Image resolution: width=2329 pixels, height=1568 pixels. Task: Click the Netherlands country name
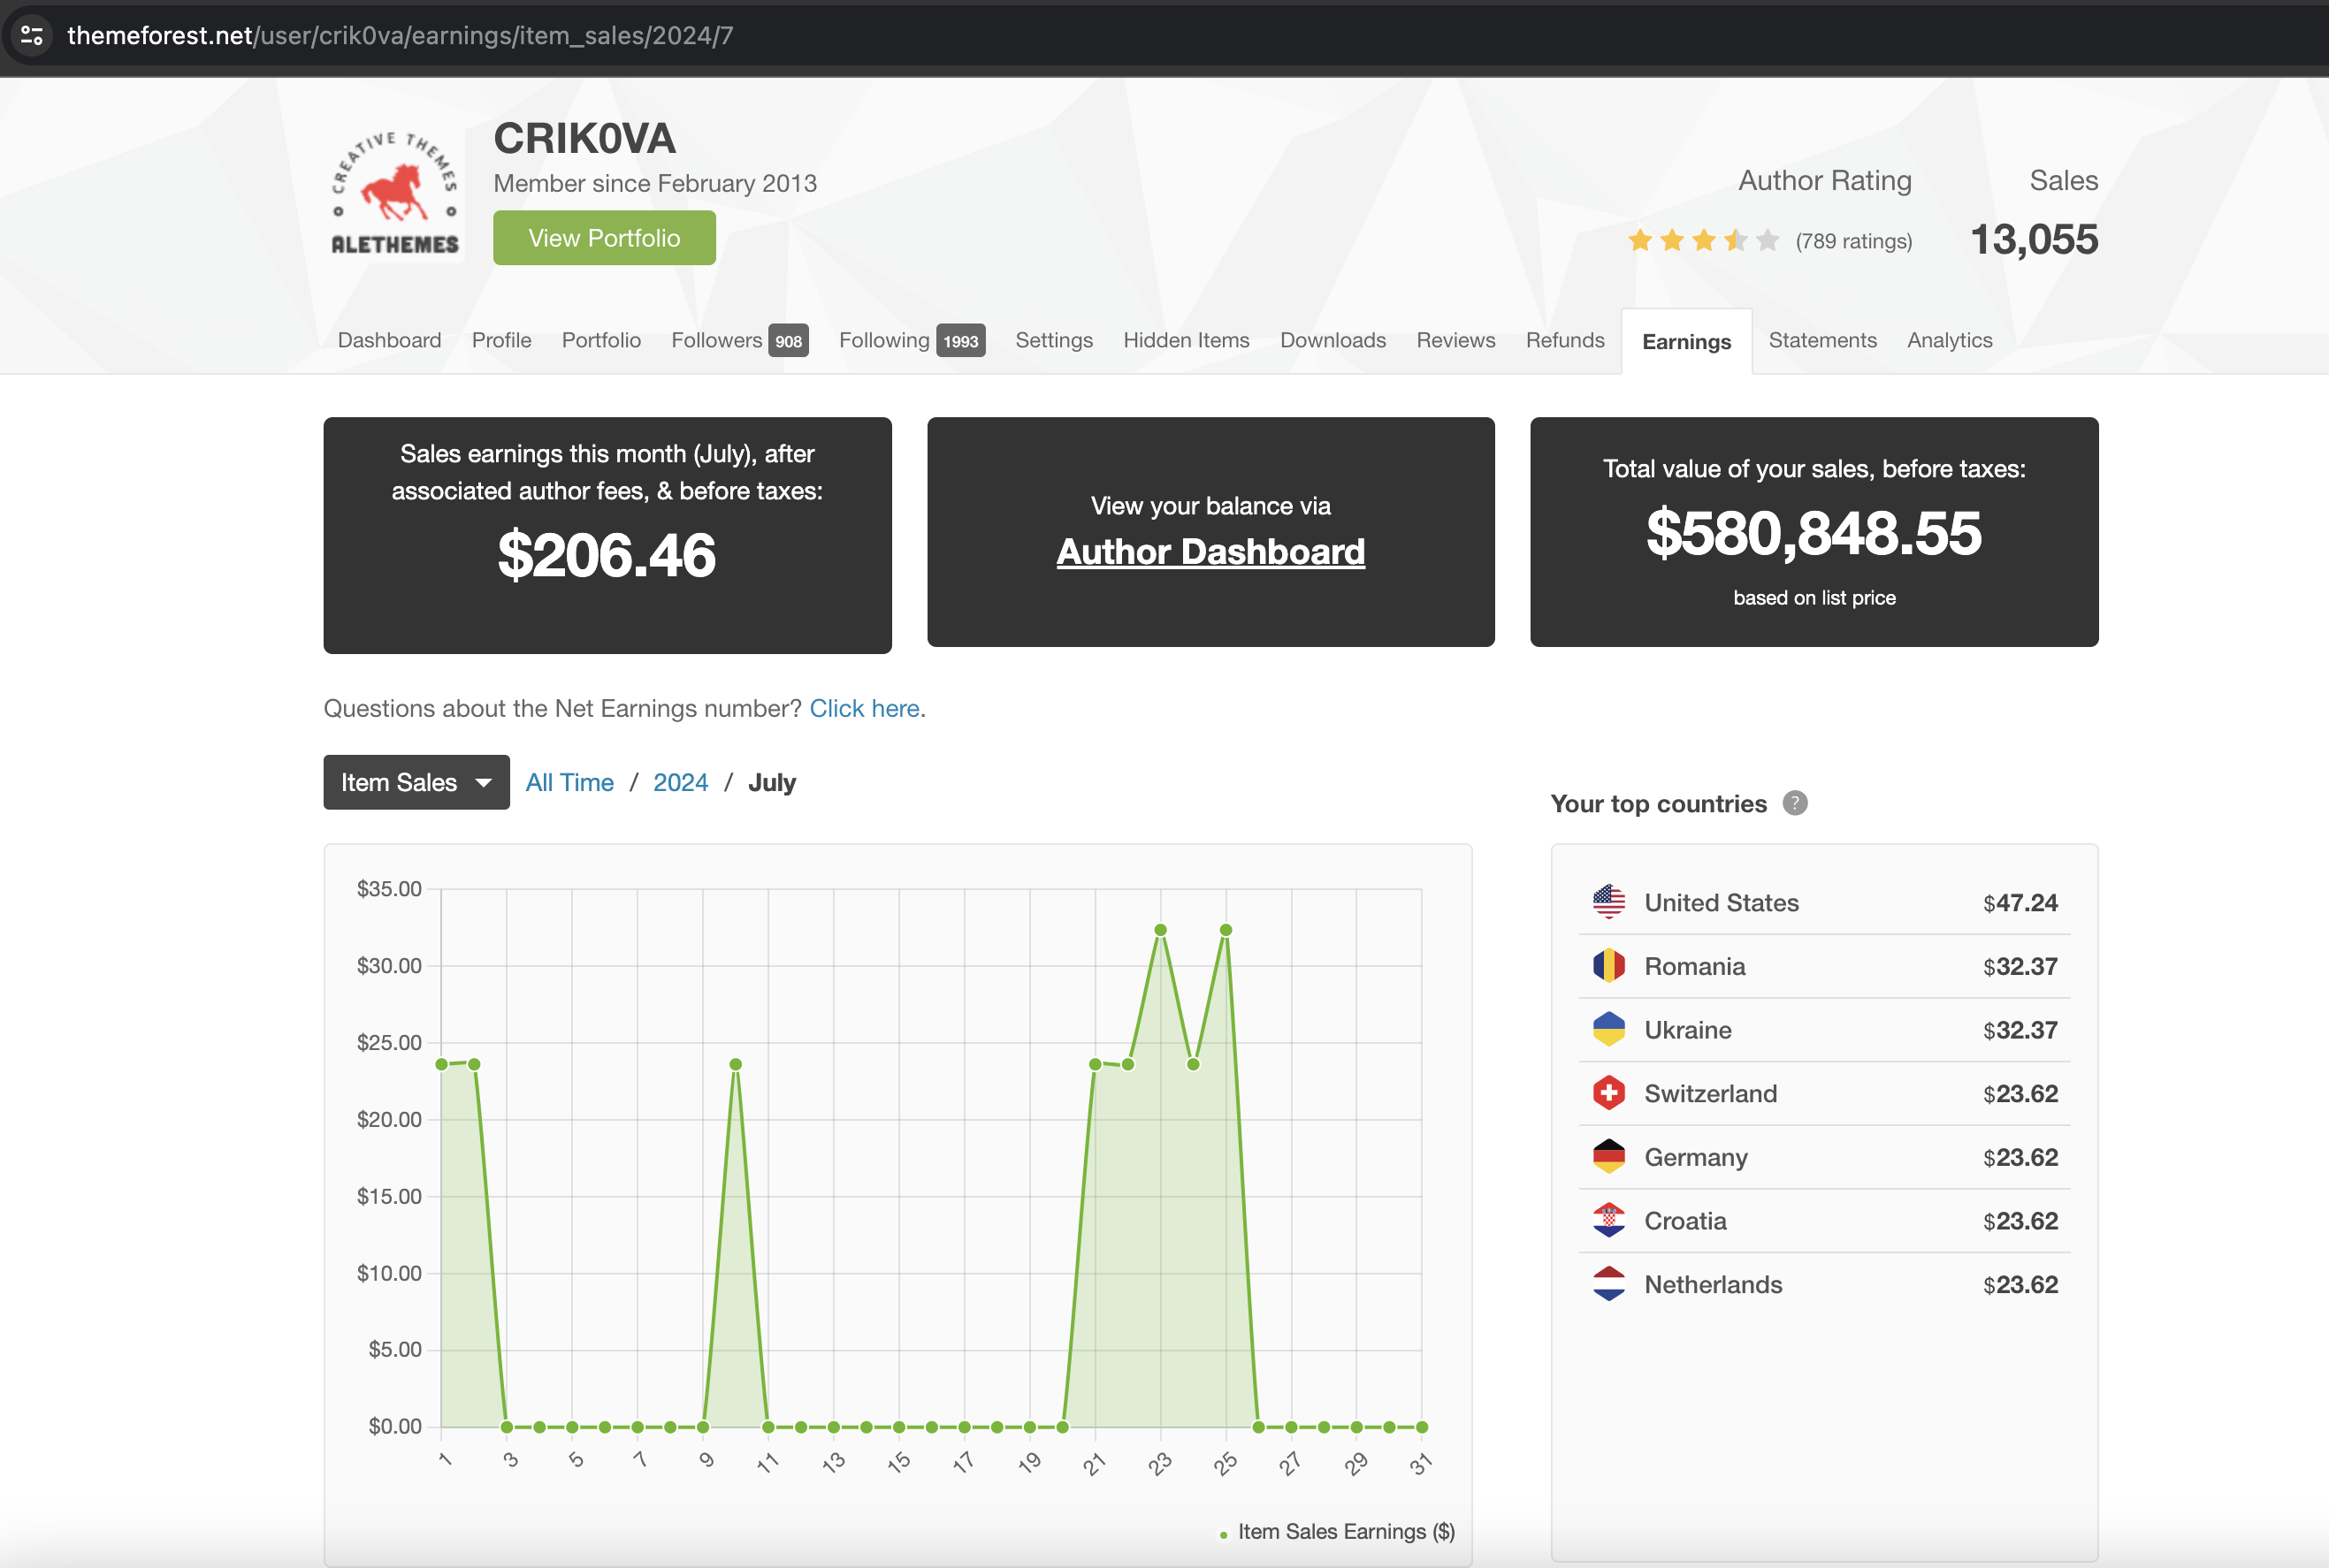[x=1713, y=1284]
